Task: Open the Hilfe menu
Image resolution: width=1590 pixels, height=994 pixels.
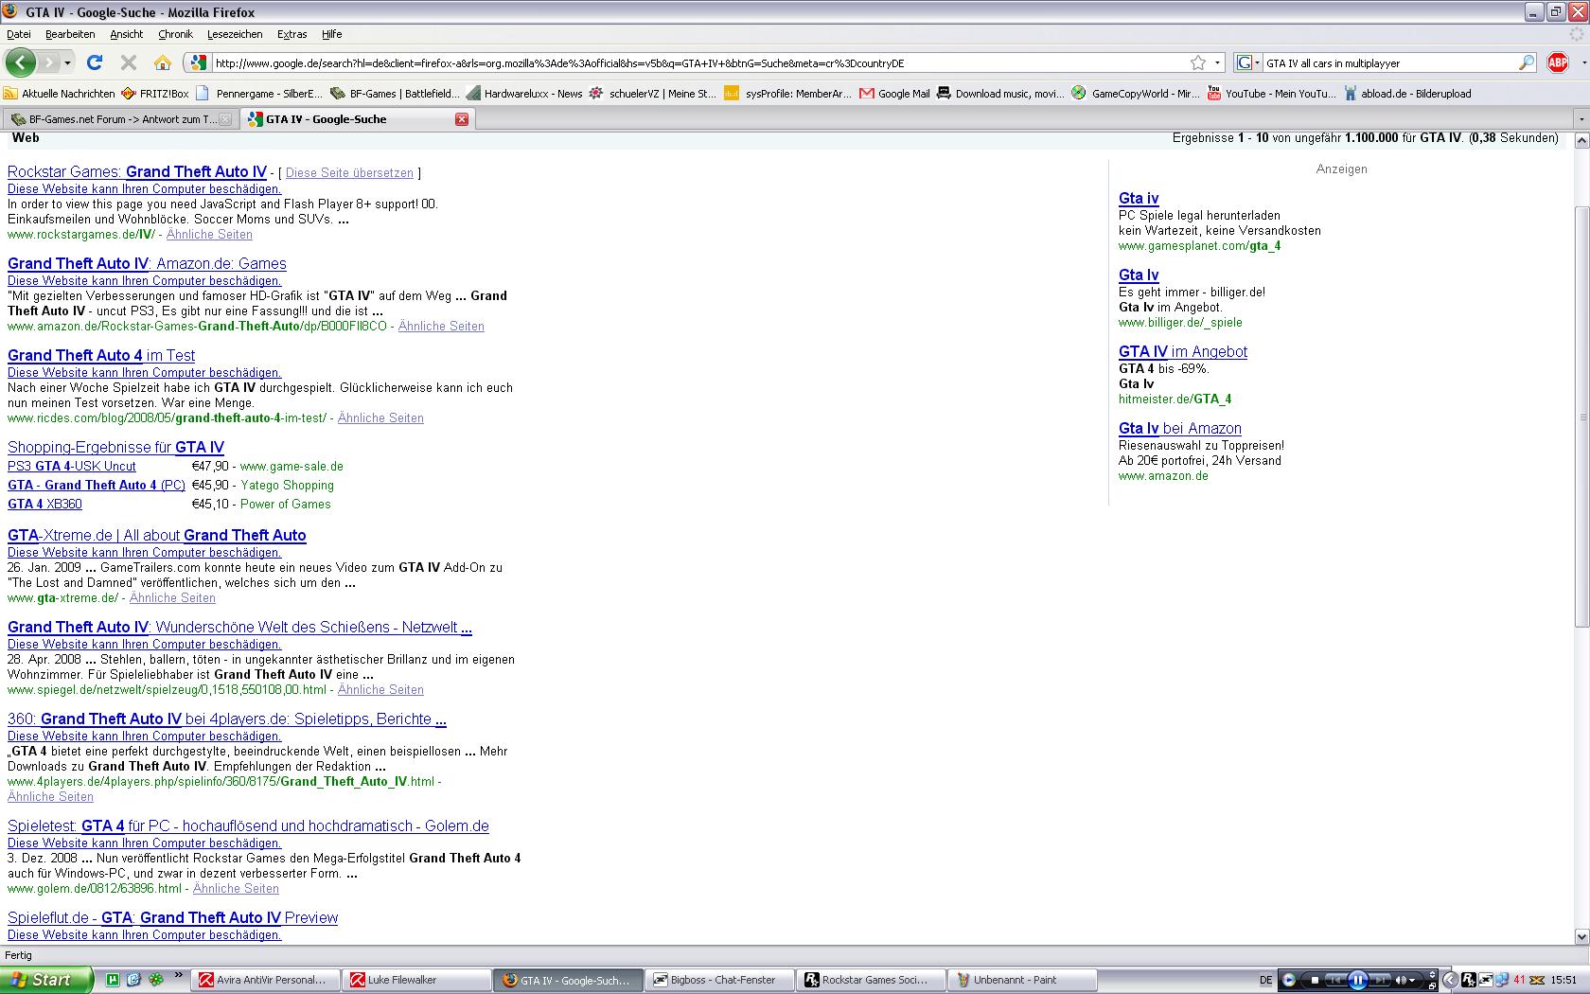Action: (331, 34)
